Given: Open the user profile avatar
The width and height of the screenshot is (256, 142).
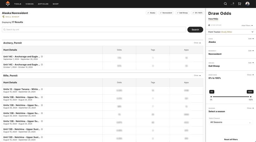Looking at the screenshot, I should click(247, 4).
